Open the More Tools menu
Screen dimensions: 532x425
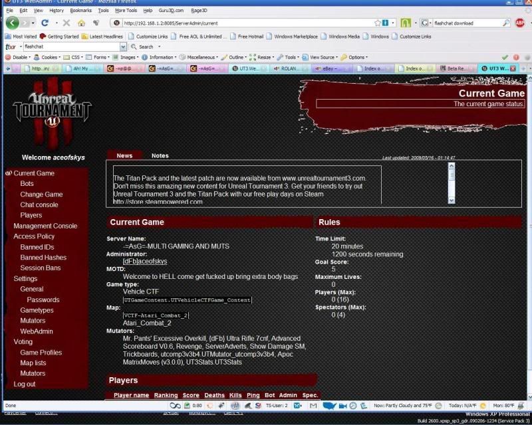[x=126, y=11]
